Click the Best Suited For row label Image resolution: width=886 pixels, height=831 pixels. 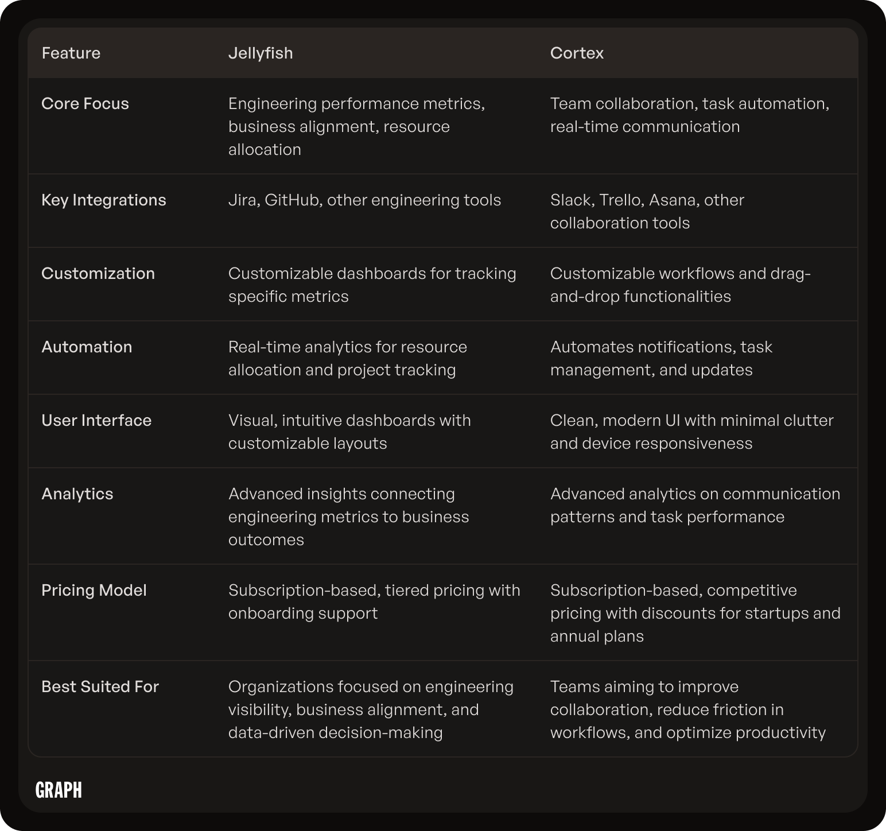(100, 687)
